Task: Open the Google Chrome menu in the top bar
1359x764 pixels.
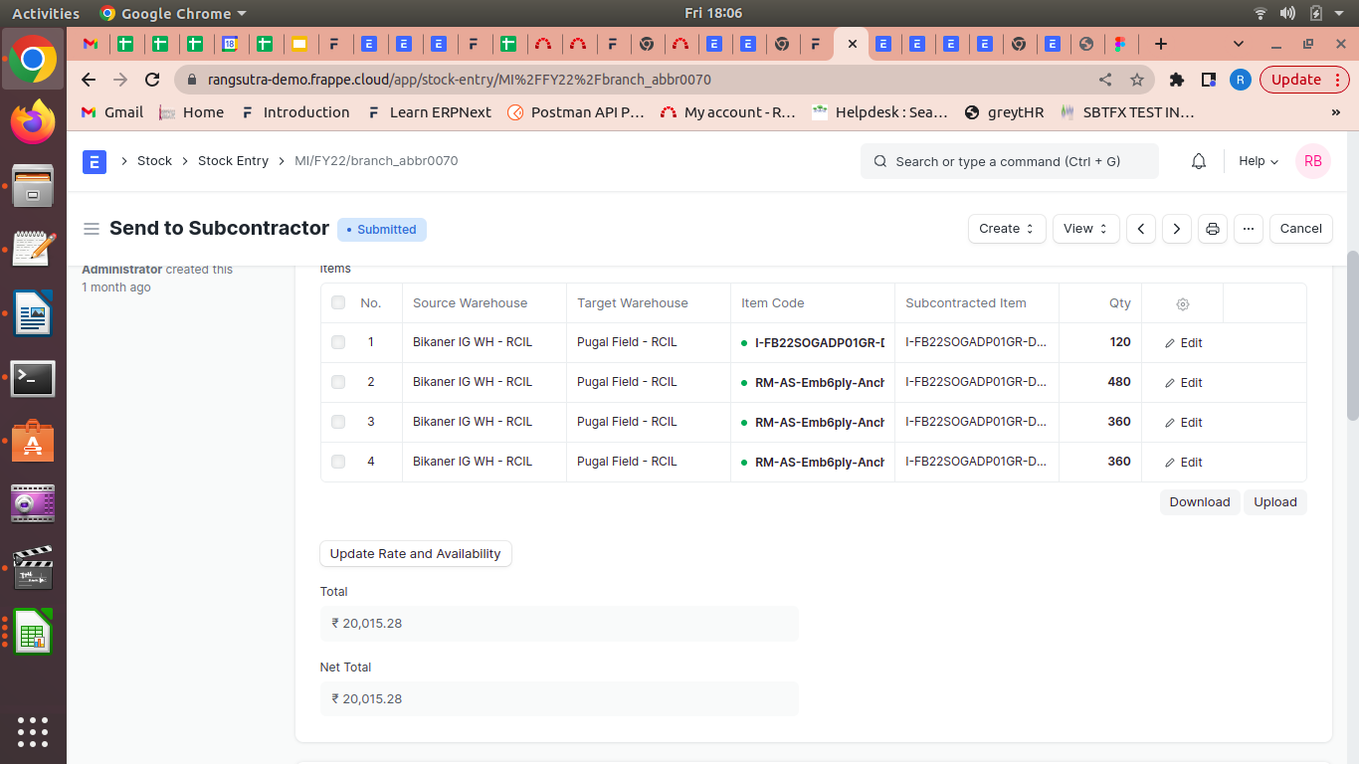Action: (172, 13)
